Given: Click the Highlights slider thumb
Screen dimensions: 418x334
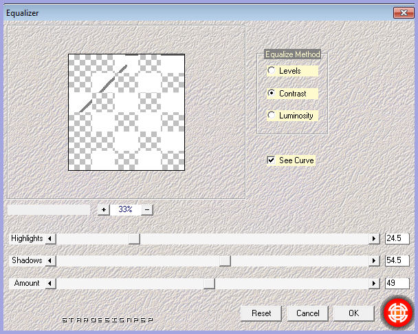Looking at the screenshot, I should pos(134,239).
